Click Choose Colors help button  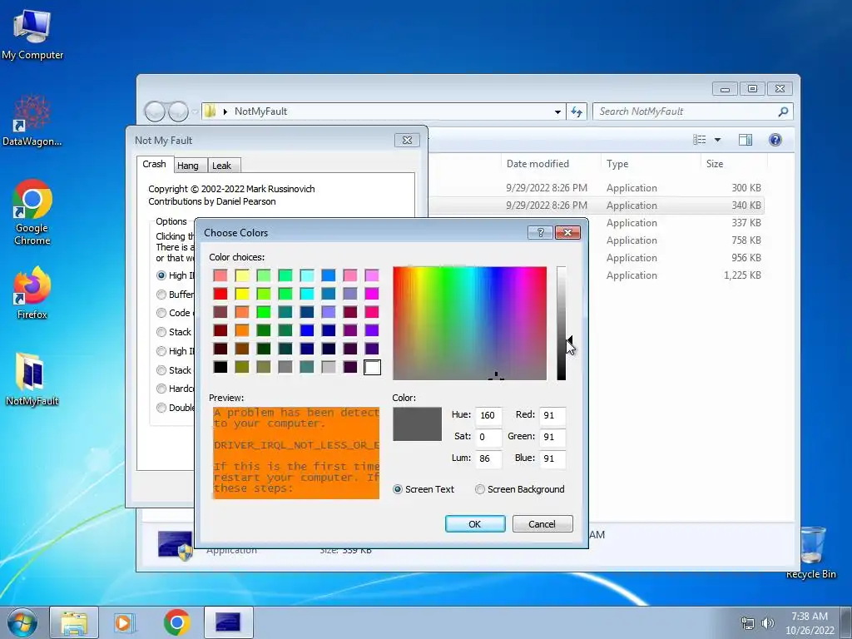pos(540,233)
